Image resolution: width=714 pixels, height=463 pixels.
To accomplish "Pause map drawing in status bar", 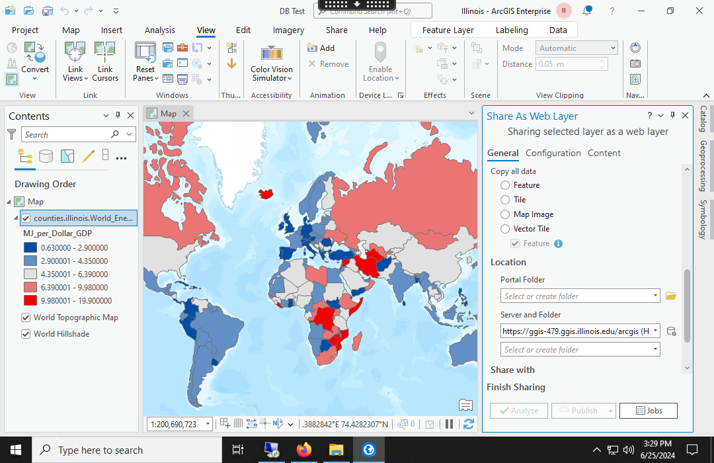I will coord(449,424).
